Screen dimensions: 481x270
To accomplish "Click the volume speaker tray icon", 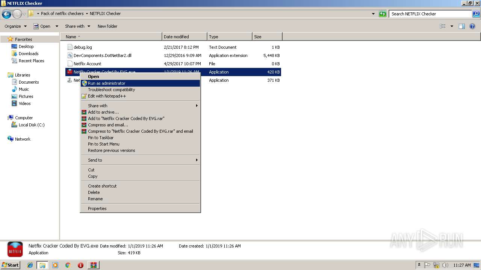I will 445,265.
